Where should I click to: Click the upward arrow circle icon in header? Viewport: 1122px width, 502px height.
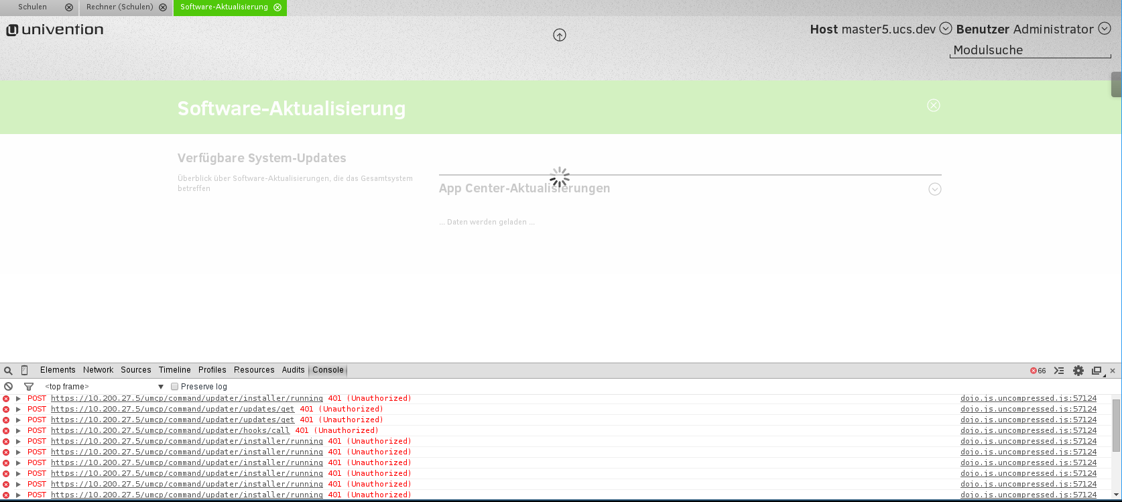[560, 36]
